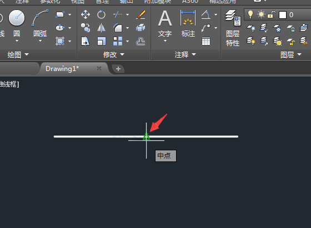Viewport: 311px width, 228px height.
Task: Open the Fillet tool dropdown arrow
Action: (x=128, y=28)
